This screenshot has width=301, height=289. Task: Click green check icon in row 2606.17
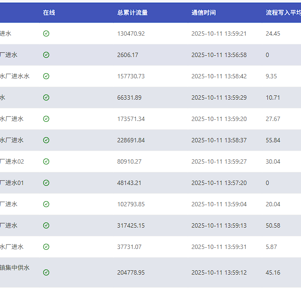(46, 55)
